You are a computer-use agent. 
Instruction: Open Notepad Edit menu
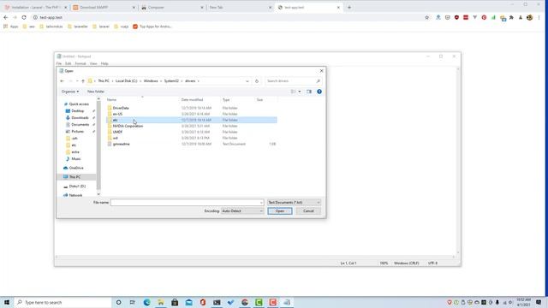click(68, 63)
